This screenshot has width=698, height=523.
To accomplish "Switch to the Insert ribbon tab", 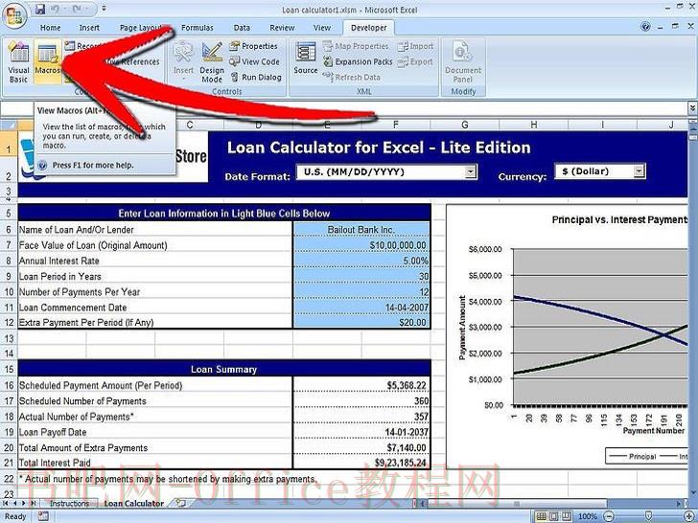I will point(89,28).
